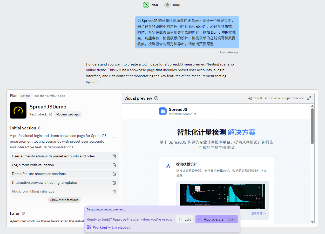325x234 pixels.
Task: Expand the Visual preview to fullscreen
Action: (309, 98)
